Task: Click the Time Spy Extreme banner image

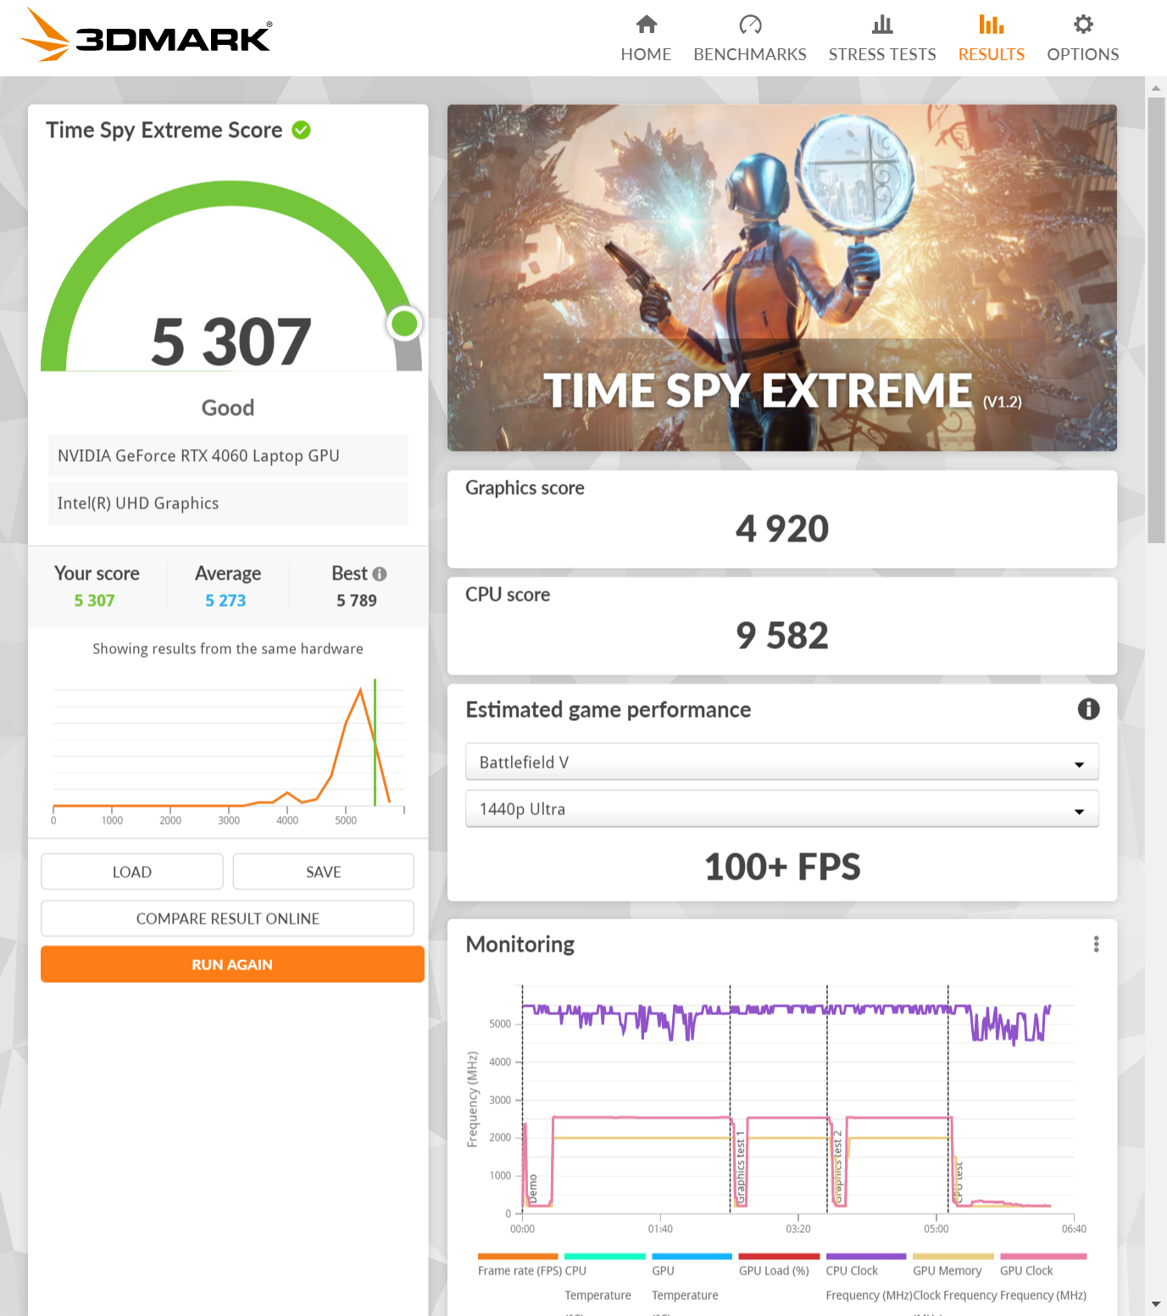Action: (x=782, y=277)
